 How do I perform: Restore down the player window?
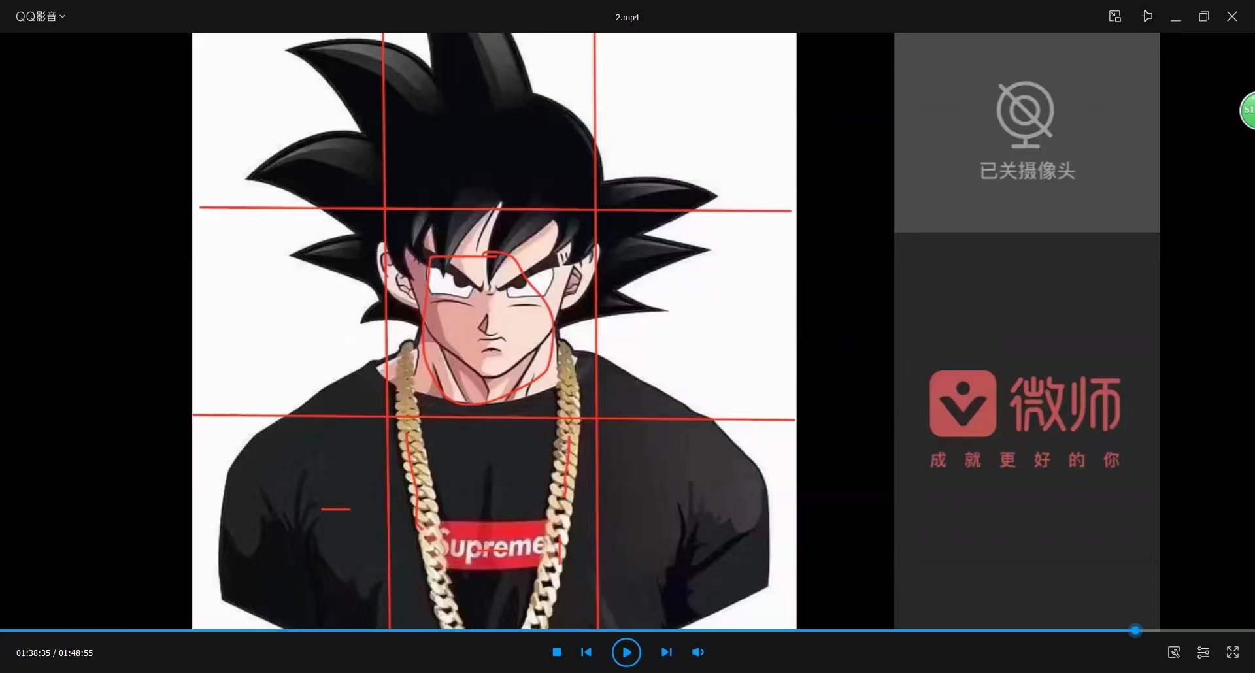pyautogui.click(x=1203, y=16)
